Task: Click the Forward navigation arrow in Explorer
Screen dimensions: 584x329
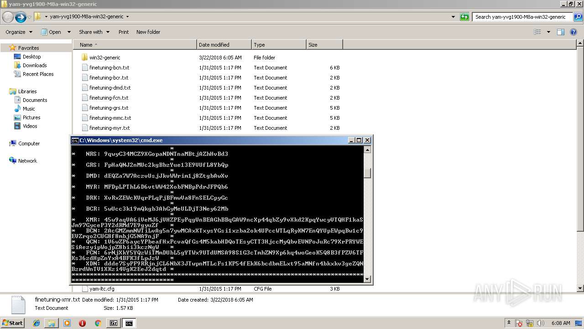Action: tap(21, 17)
